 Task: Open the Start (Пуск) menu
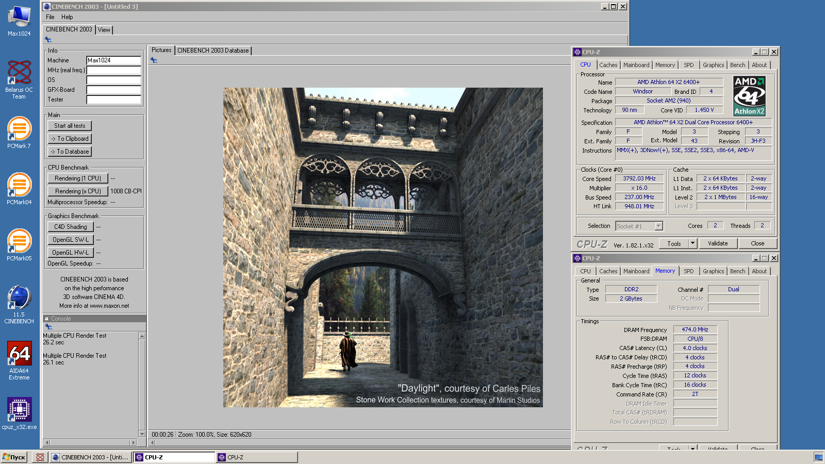click(14, 457)
